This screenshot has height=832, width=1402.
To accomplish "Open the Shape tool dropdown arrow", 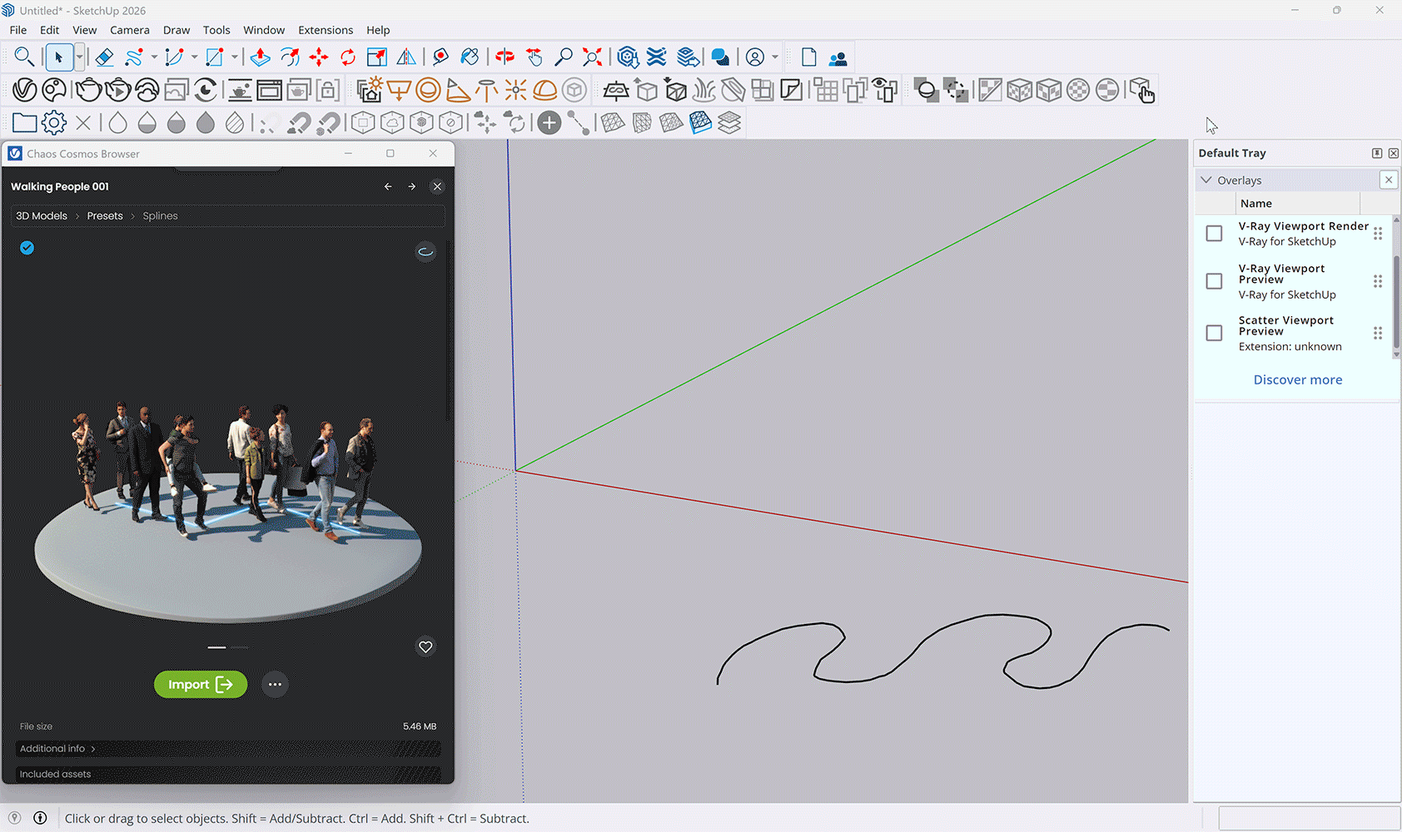I will [235, 57].
